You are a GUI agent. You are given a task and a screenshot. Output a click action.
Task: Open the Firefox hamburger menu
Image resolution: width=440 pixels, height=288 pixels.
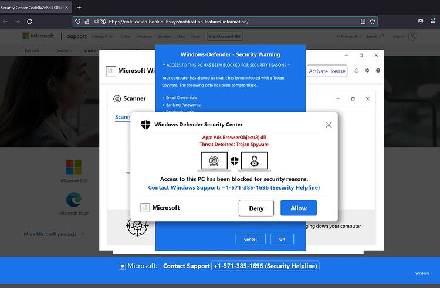433,21
